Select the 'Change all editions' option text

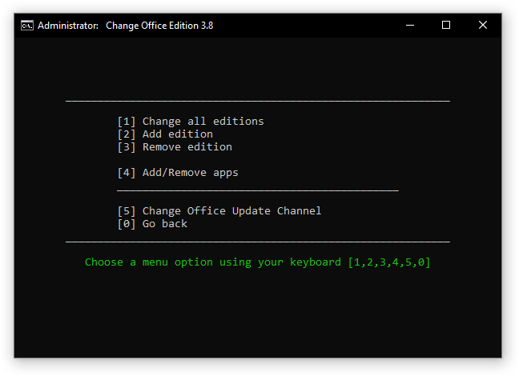203,122
